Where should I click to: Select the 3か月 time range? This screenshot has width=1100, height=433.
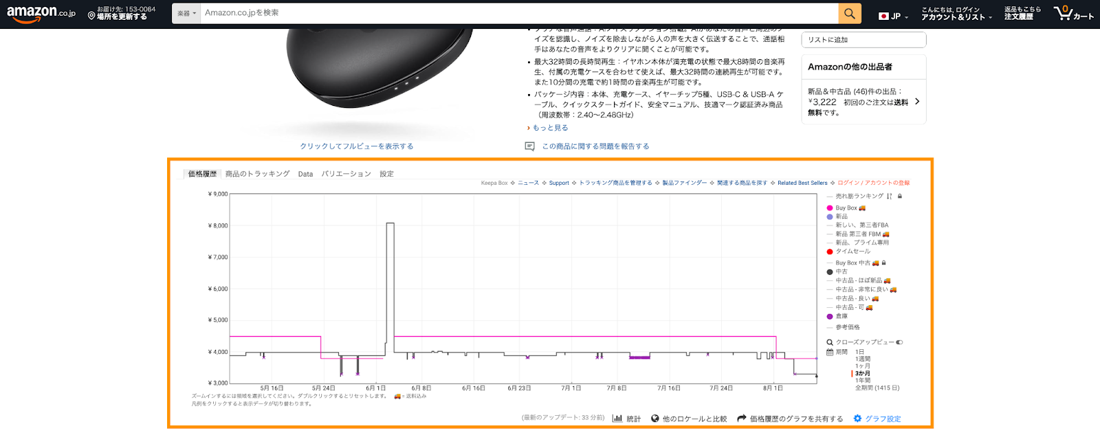click(x=863, y=373)
